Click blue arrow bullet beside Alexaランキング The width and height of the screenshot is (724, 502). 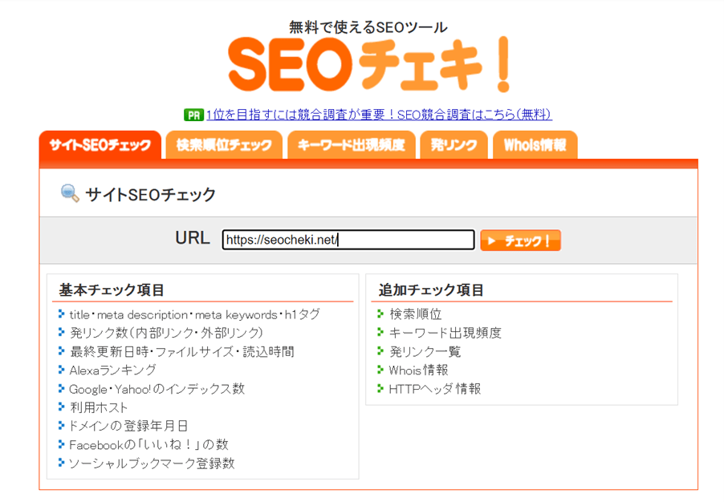click(x=62, y=370)
